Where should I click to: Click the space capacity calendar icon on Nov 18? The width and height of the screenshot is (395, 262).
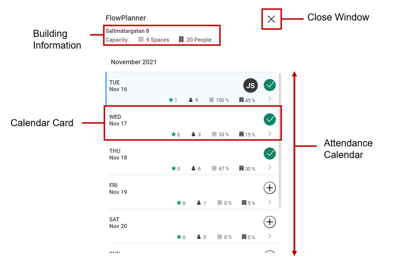pyautogui.click(x=213, y=169)
